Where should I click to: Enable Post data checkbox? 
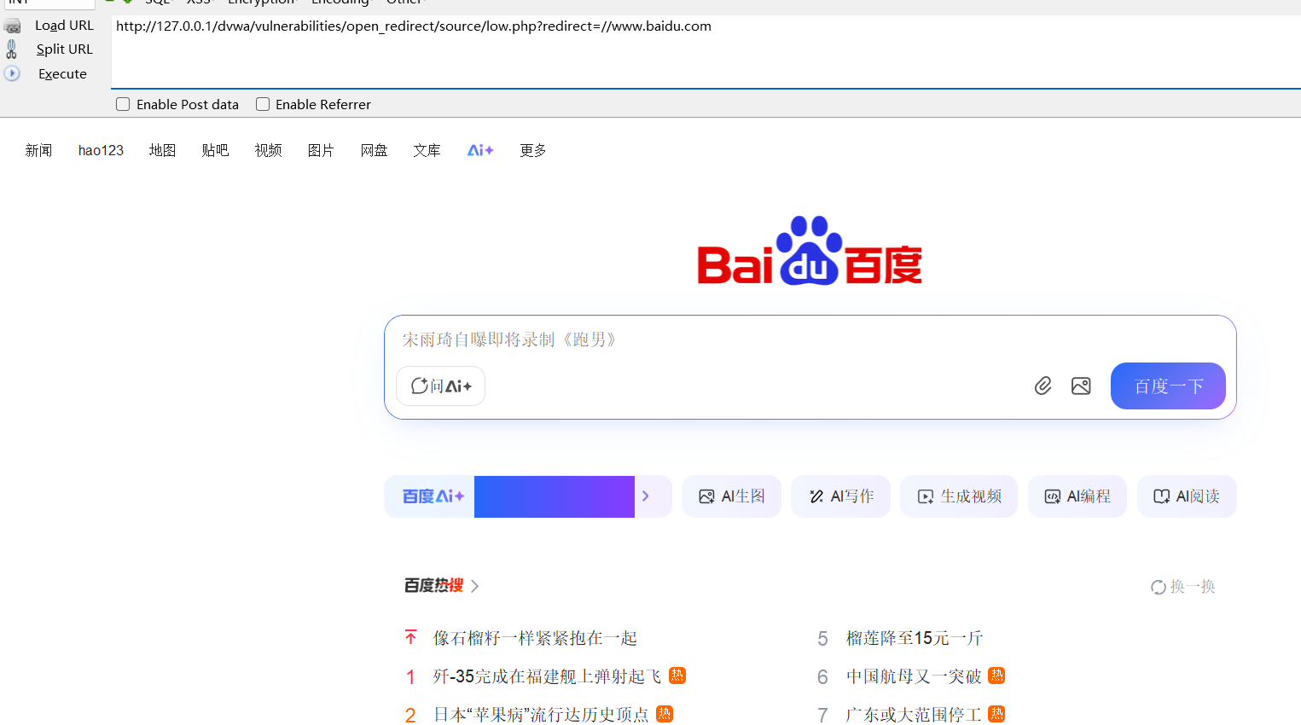[123, 104]
